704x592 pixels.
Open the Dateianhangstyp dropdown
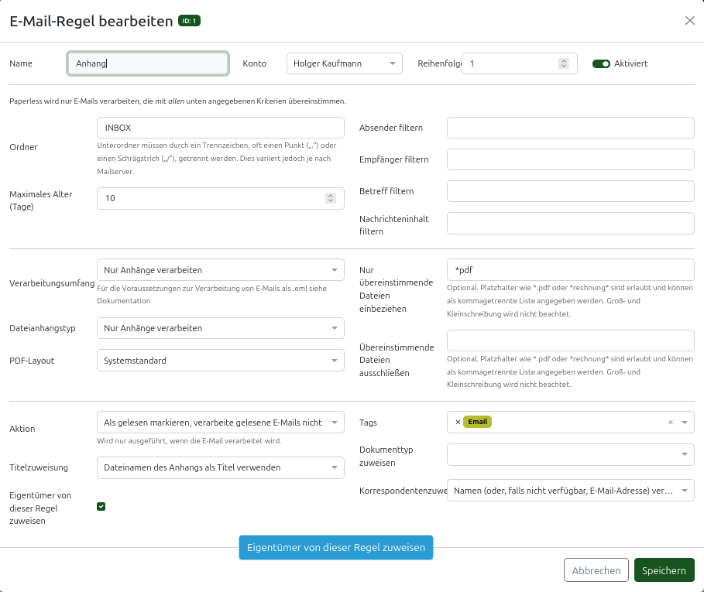(x=220, y=328)
